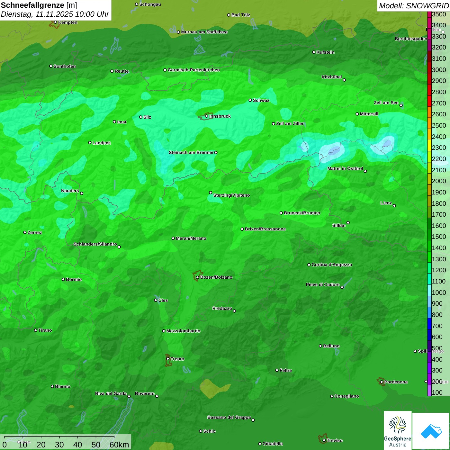Click the Murnau am Staffelsee label
Image resolution: width=450 pixels, height=450 pixels.
(x=204, y=32)
